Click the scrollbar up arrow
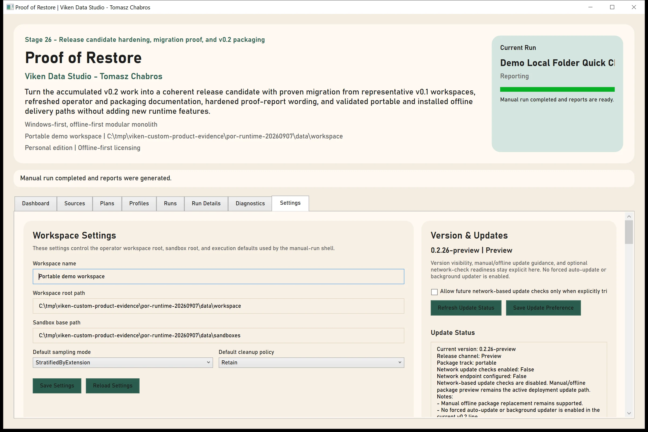This screenshot has height=432, width=648. [629, 217]
